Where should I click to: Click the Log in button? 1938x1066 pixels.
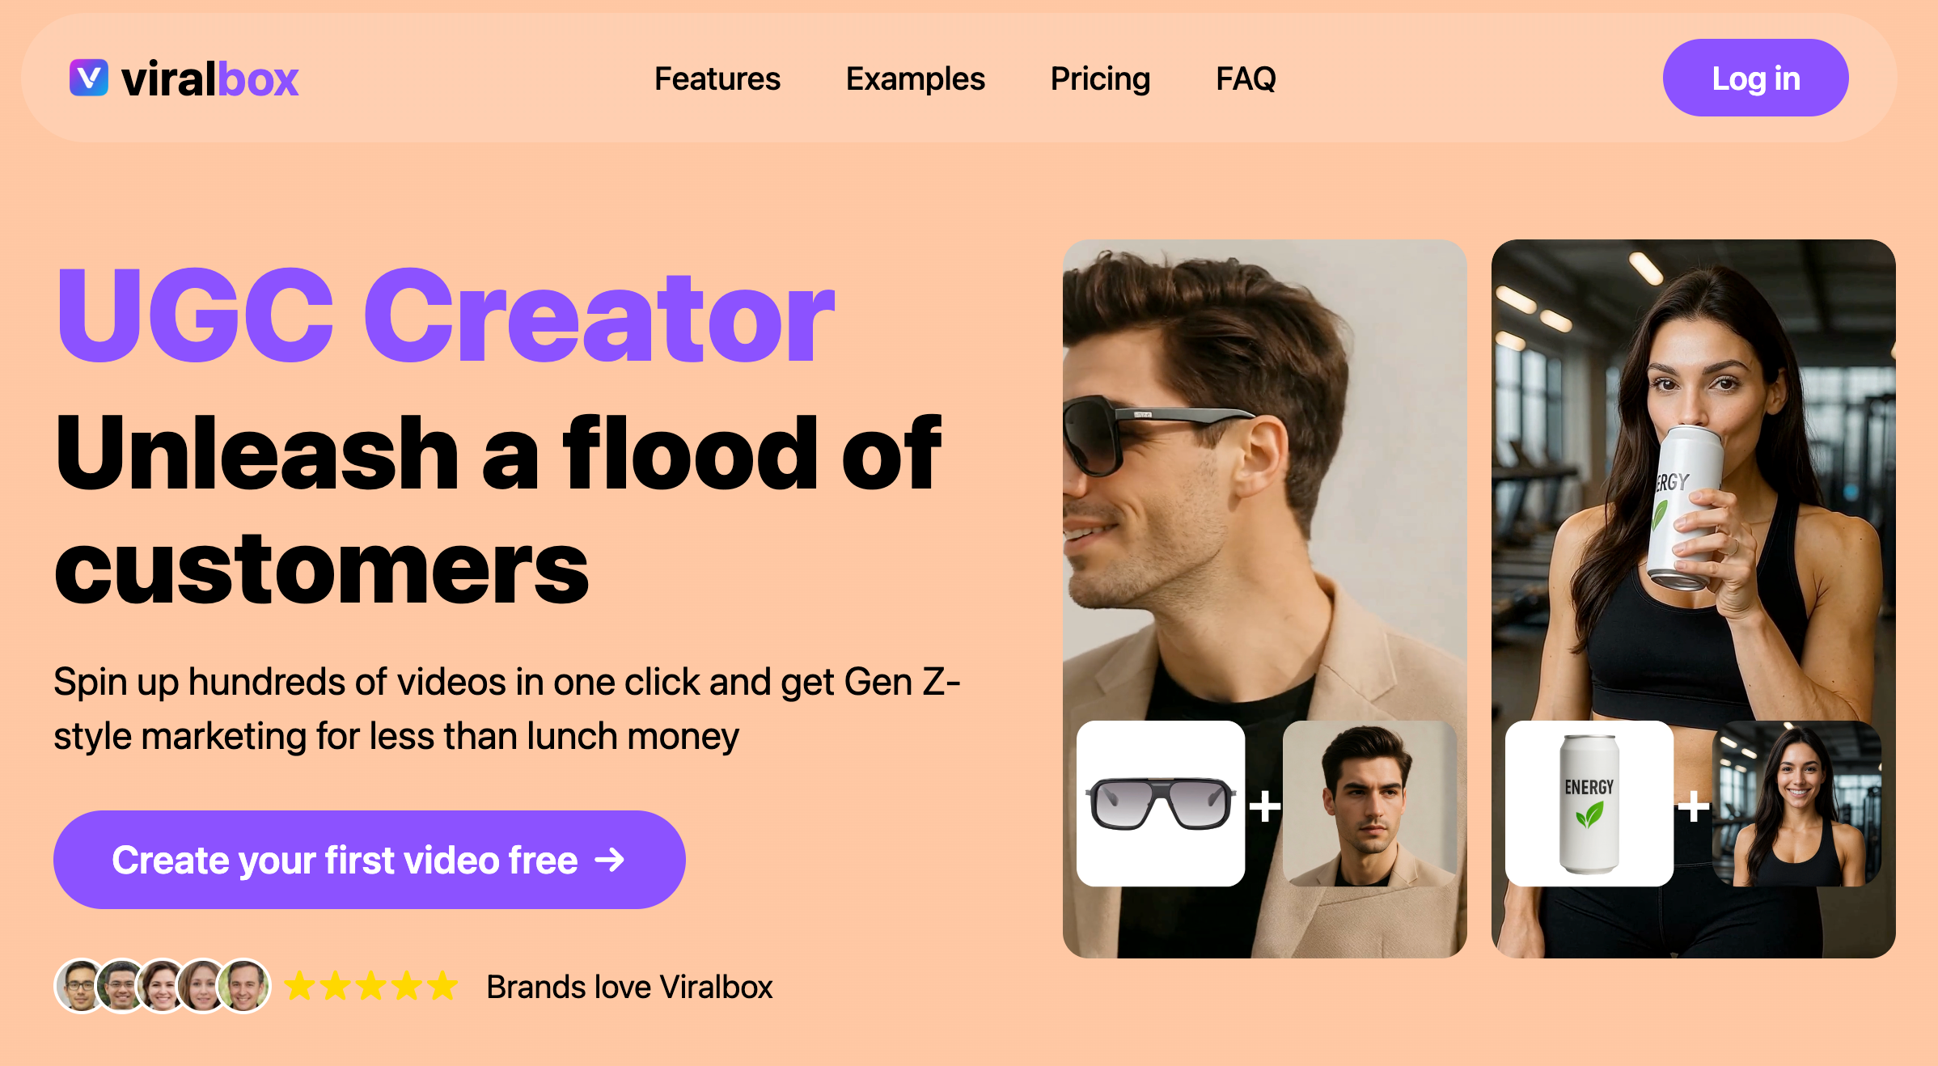click(1755, 78)
